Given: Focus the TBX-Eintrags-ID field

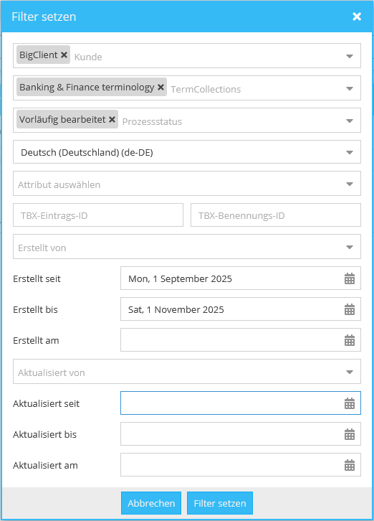Looking at the screenshot, I should click(98, 215).
